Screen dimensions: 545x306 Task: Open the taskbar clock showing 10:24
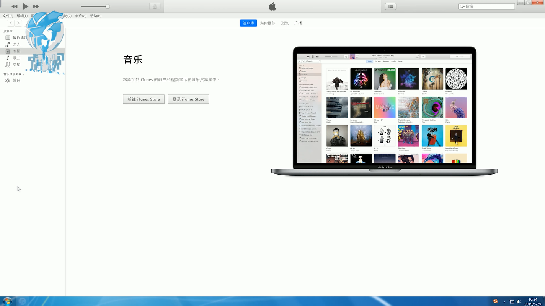[532, 301]
